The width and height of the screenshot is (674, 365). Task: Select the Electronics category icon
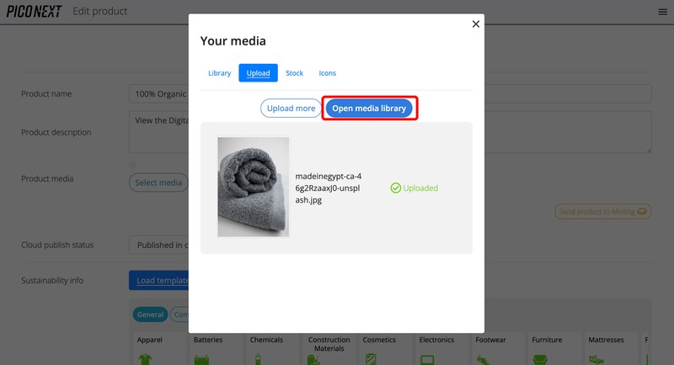click(x=428, y=357)
